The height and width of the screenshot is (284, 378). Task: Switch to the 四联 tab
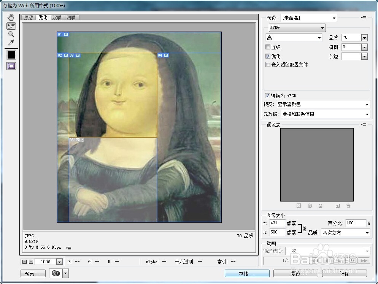pos(71,17)
